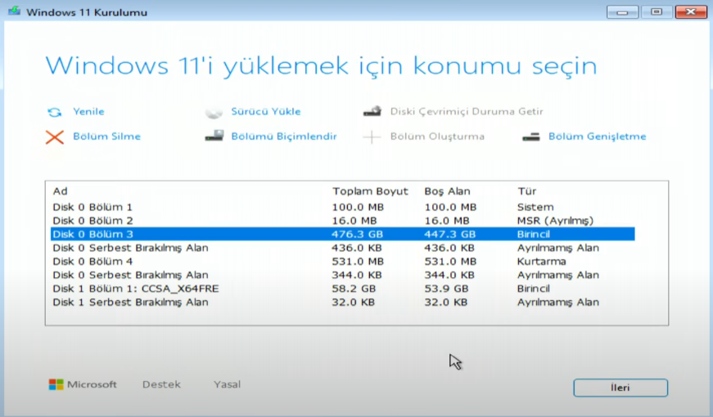
Task: Select the Disk 0 Bölüm 2 row
Action: click(343, 221)
